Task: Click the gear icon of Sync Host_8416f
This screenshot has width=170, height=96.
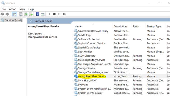Action: coord(76,80)
